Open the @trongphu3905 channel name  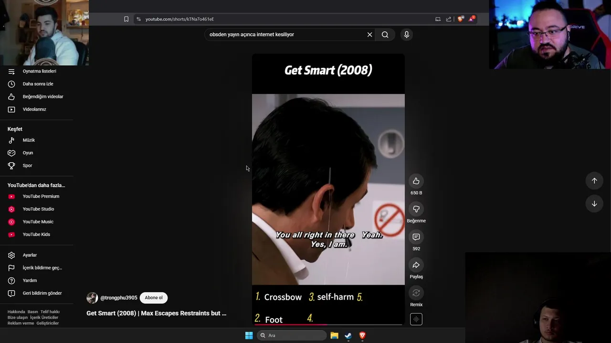[x=119, y=298]
